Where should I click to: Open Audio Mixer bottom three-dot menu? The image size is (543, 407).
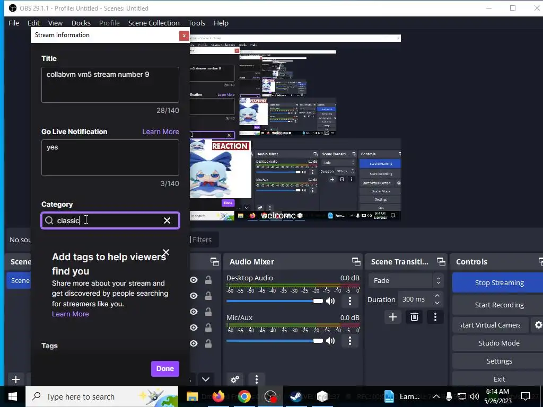click(x=256, y=379)
